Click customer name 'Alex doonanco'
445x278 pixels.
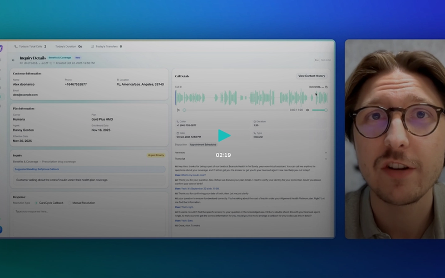point(23,85)
